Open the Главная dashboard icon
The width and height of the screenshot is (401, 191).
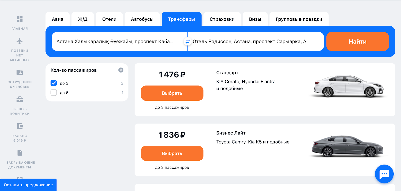coord(20,19)
